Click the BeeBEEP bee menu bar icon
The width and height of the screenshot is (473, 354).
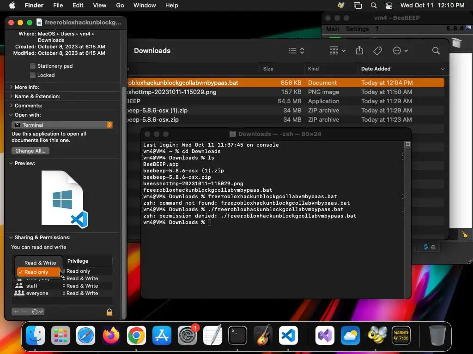pos(341,6)
